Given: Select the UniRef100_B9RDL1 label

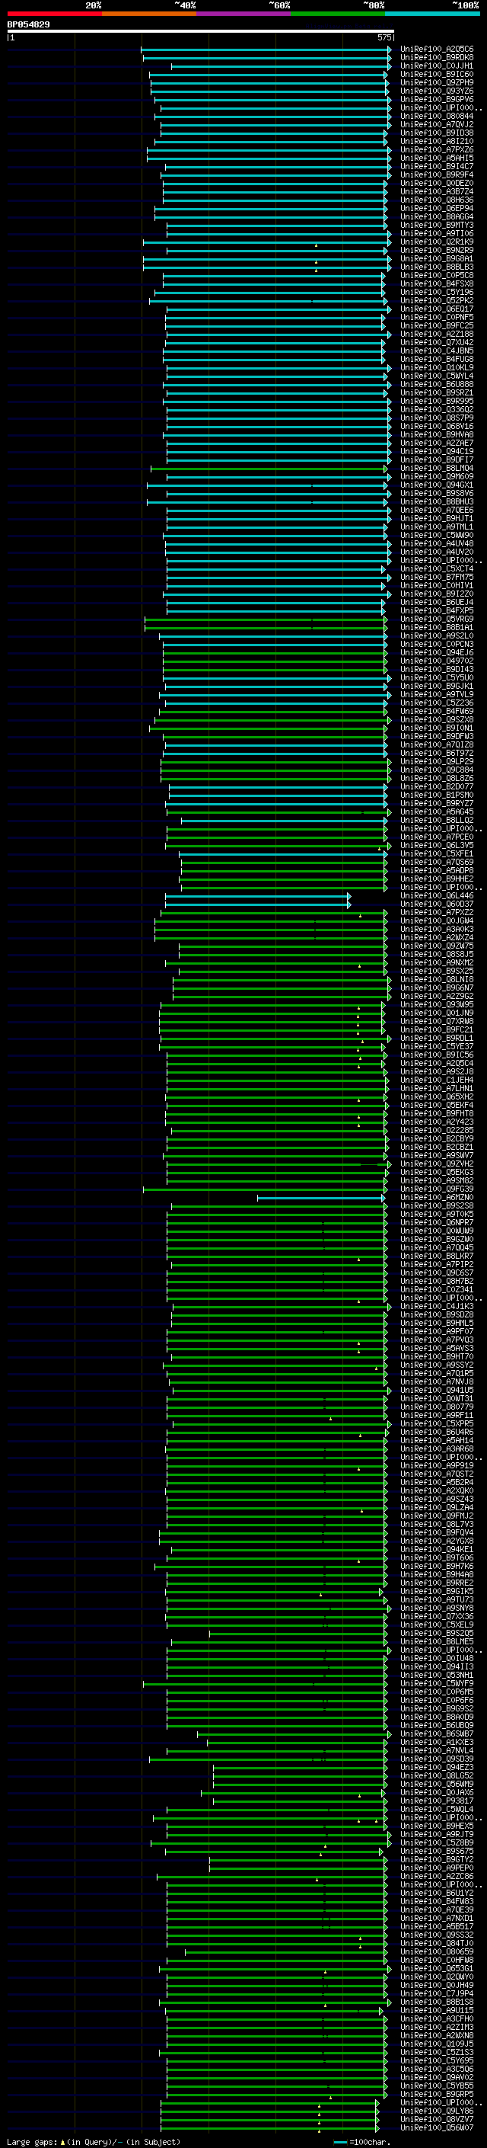Looking at the screenshot, I should coord(437,1038).
